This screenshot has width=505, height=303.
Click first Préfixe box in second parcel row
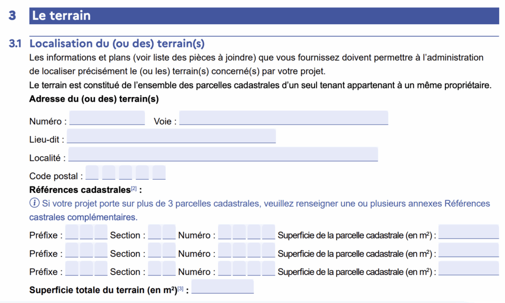[x=72, y=251]
